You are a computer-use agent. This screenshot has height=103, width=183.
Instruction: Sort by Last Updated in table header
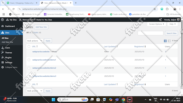(x=111, y=47)
